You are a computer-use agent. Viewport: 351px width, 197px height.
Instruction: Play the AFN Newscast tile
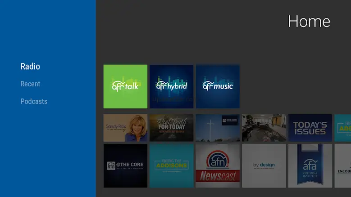[218, 166]
